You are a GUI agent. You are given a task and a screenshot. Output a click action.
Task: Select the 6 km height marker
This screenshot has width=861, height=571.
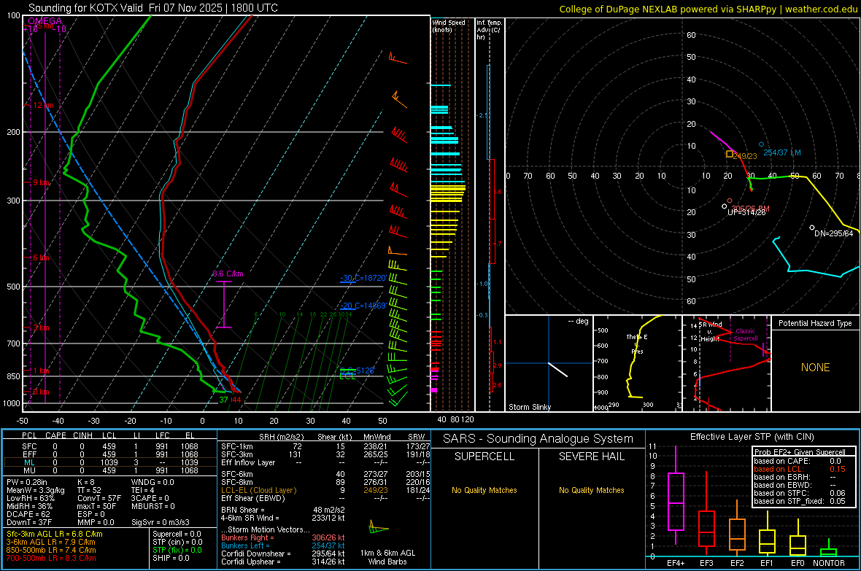pyautogui.click(x=40, y=257)
